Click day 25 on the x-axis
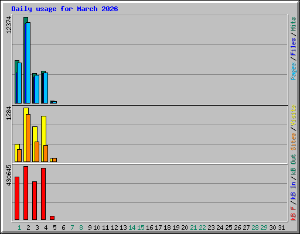 229,228
